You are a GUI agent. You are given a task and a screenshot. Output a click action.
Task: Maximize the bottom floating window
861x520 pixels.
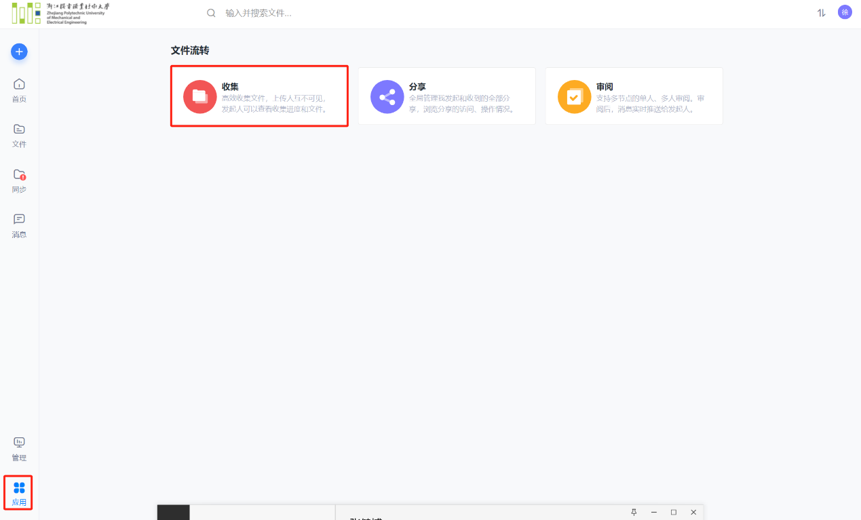coord(674,512)
